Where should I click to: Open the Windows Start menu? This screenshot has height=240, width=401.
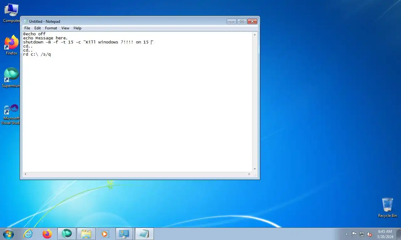[x=8, y=234]
